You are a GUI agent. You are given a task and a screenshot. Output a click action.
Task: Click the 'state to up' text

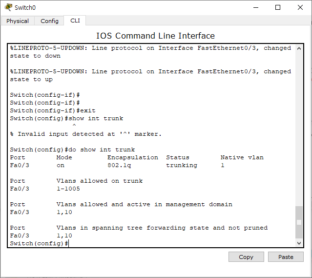[x=31, y=79]
